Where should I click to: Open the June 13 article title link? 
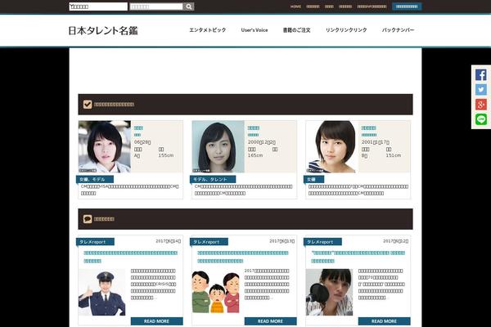tap(243, 257)
